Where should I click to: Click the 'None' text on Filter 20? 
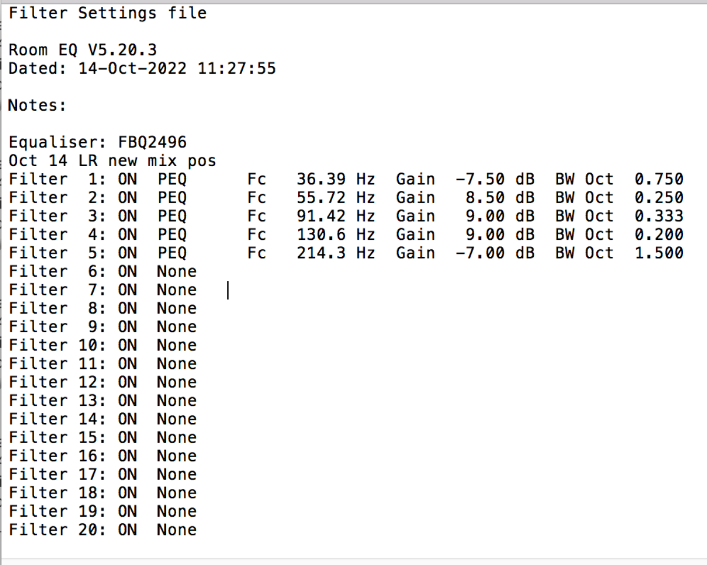(176, 530)
